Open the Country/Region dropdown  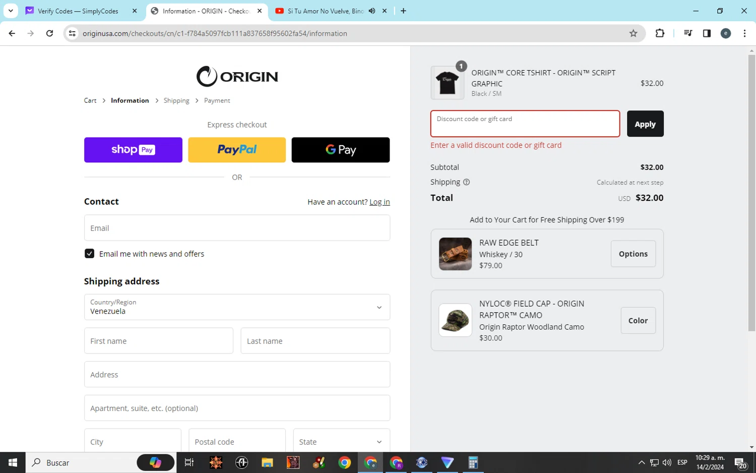pos(237,307)
